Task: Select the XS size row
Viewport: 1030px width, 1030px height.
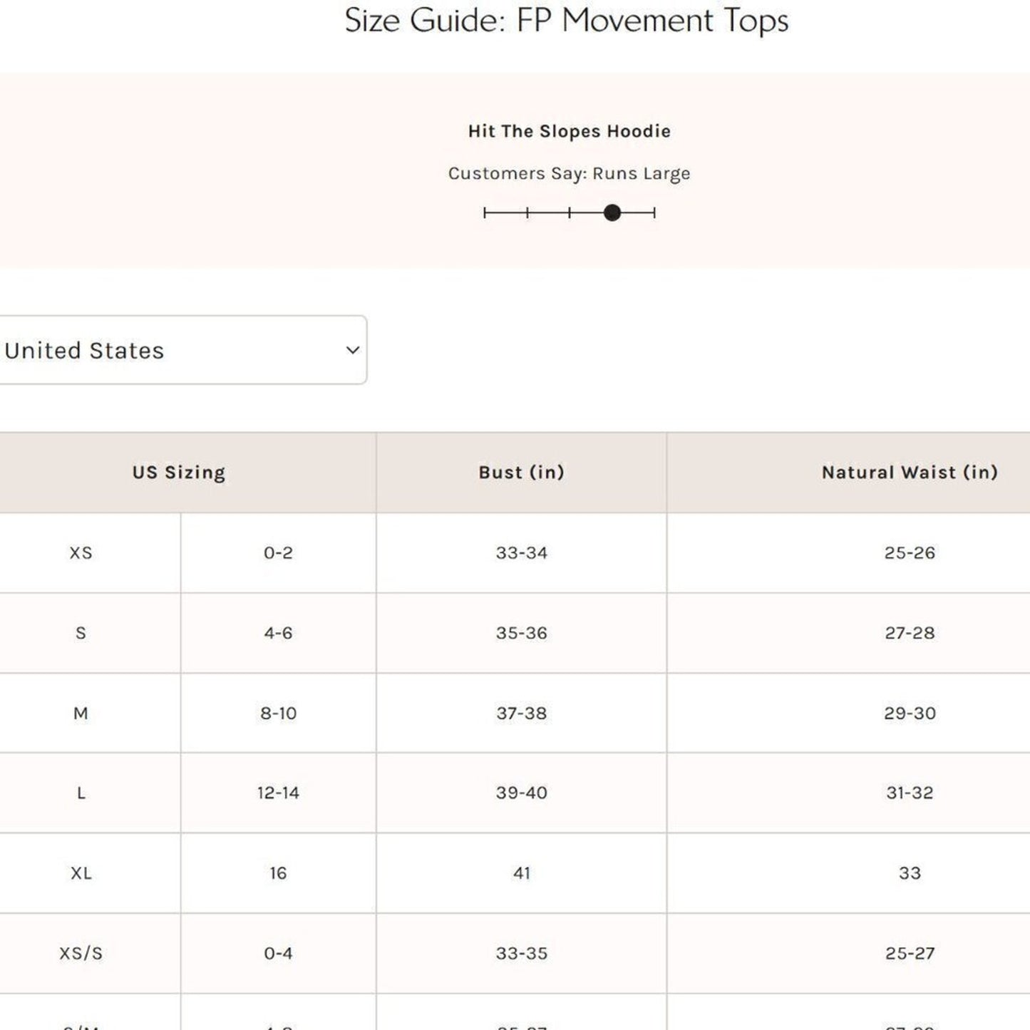Action: [81, 552]
